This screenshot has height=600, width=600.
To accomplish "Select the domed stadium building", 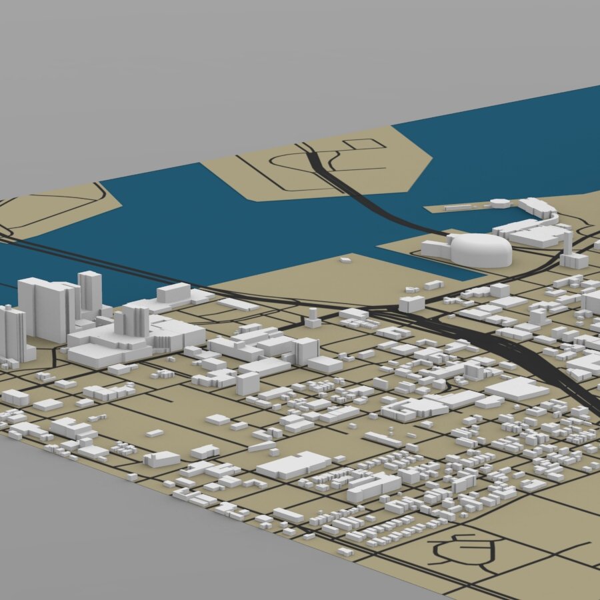I will pyautogui.click(x=481, y=251).
